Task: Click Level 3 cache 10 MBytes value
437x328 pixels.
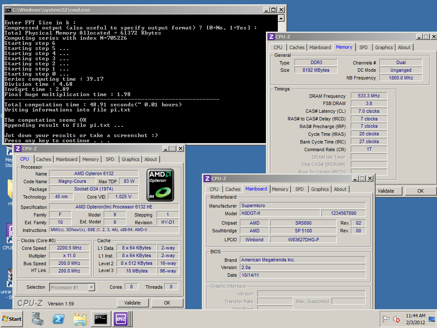Action: coord(137,270)
